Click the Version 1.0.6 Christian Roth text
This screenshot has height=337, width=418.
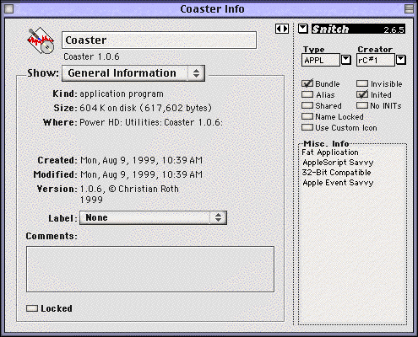click(x=129, y=194)
